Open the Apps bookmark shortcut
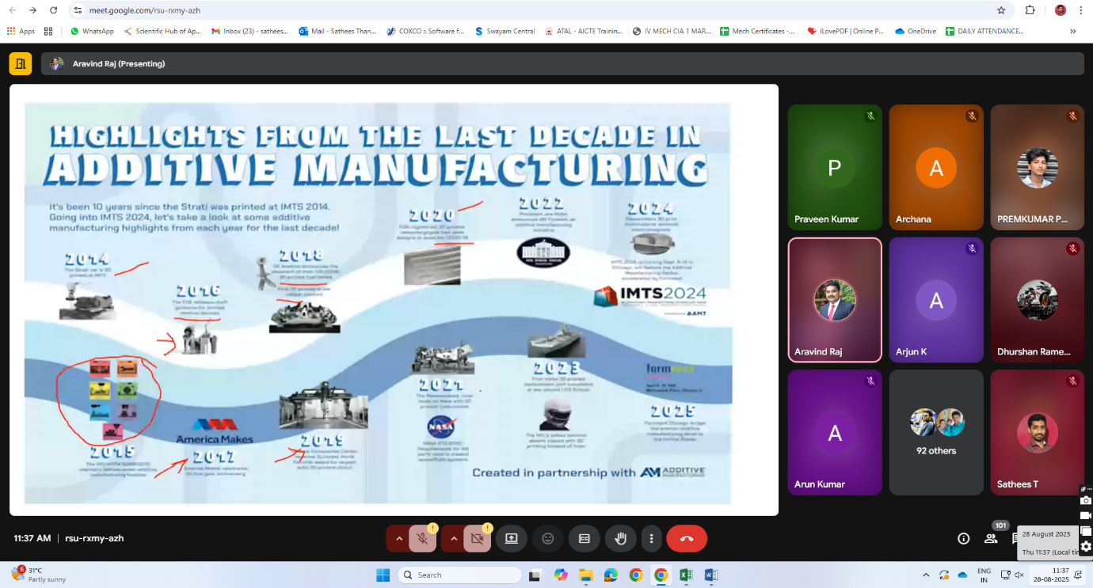 pyautogui.click(x=21, y=31)
